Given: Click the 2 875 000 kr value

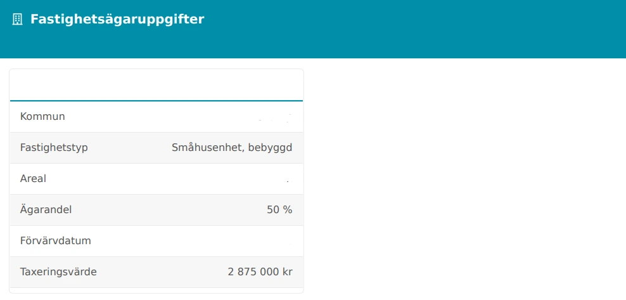Looking at the screenshot, I should coord(260,272).
